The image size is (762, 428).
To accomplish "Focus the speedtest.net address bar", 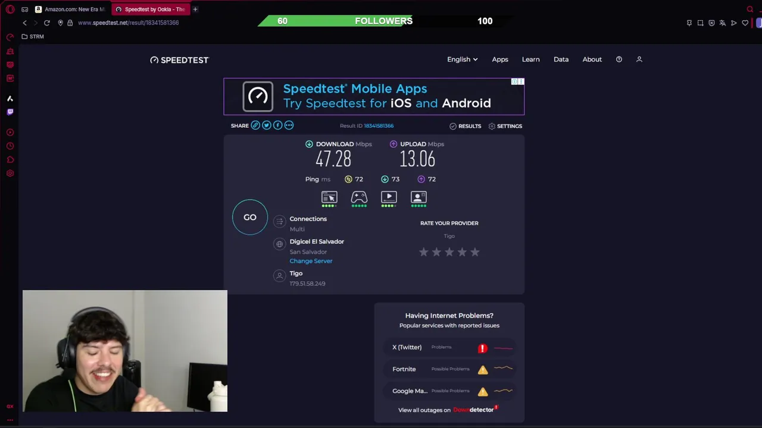I will pyautogui.click(x=128, y=23).
